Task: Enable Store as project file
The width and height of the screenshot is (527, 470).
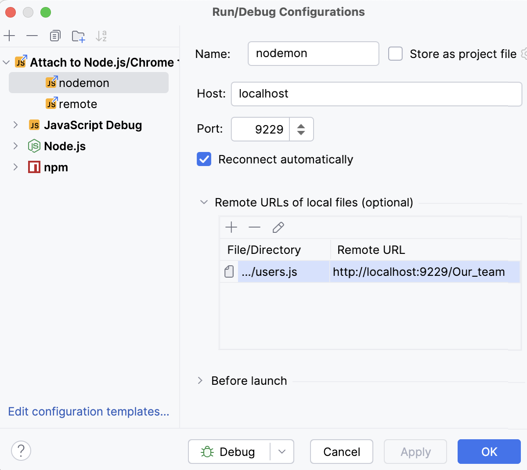Action: point(395,54)
